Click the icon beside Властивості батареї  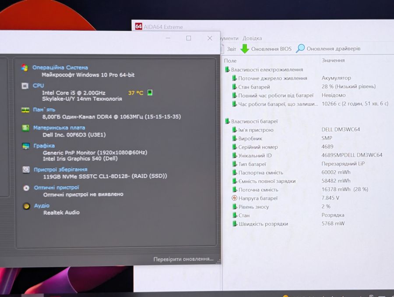coord(227,121)
